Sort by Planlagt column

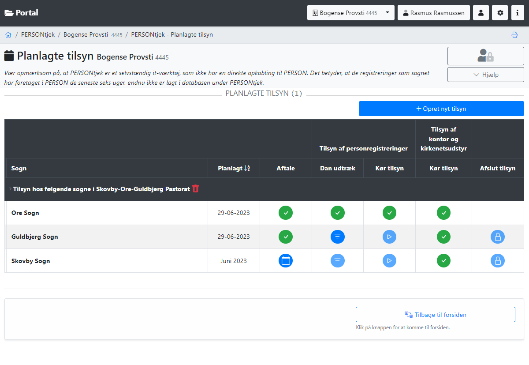[234, 168]
